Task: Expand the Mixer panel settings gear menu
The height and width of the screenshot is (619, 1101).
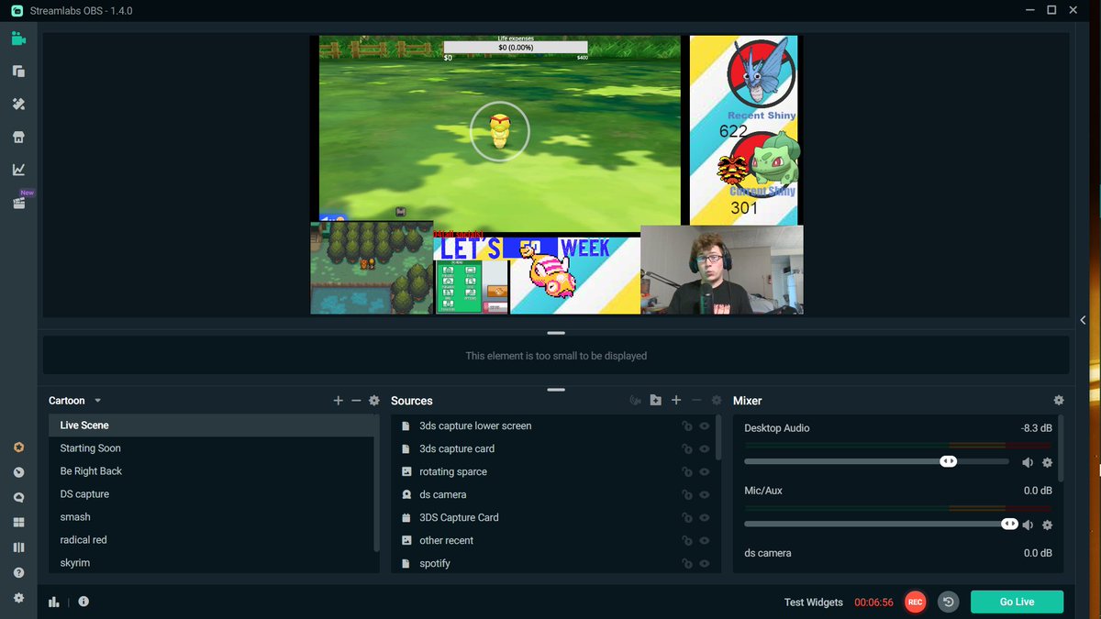Action: coord(1059,400)
